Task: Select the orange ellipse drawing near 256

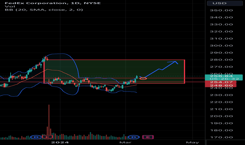Action: pyautogui.click(x=143, y=78)
